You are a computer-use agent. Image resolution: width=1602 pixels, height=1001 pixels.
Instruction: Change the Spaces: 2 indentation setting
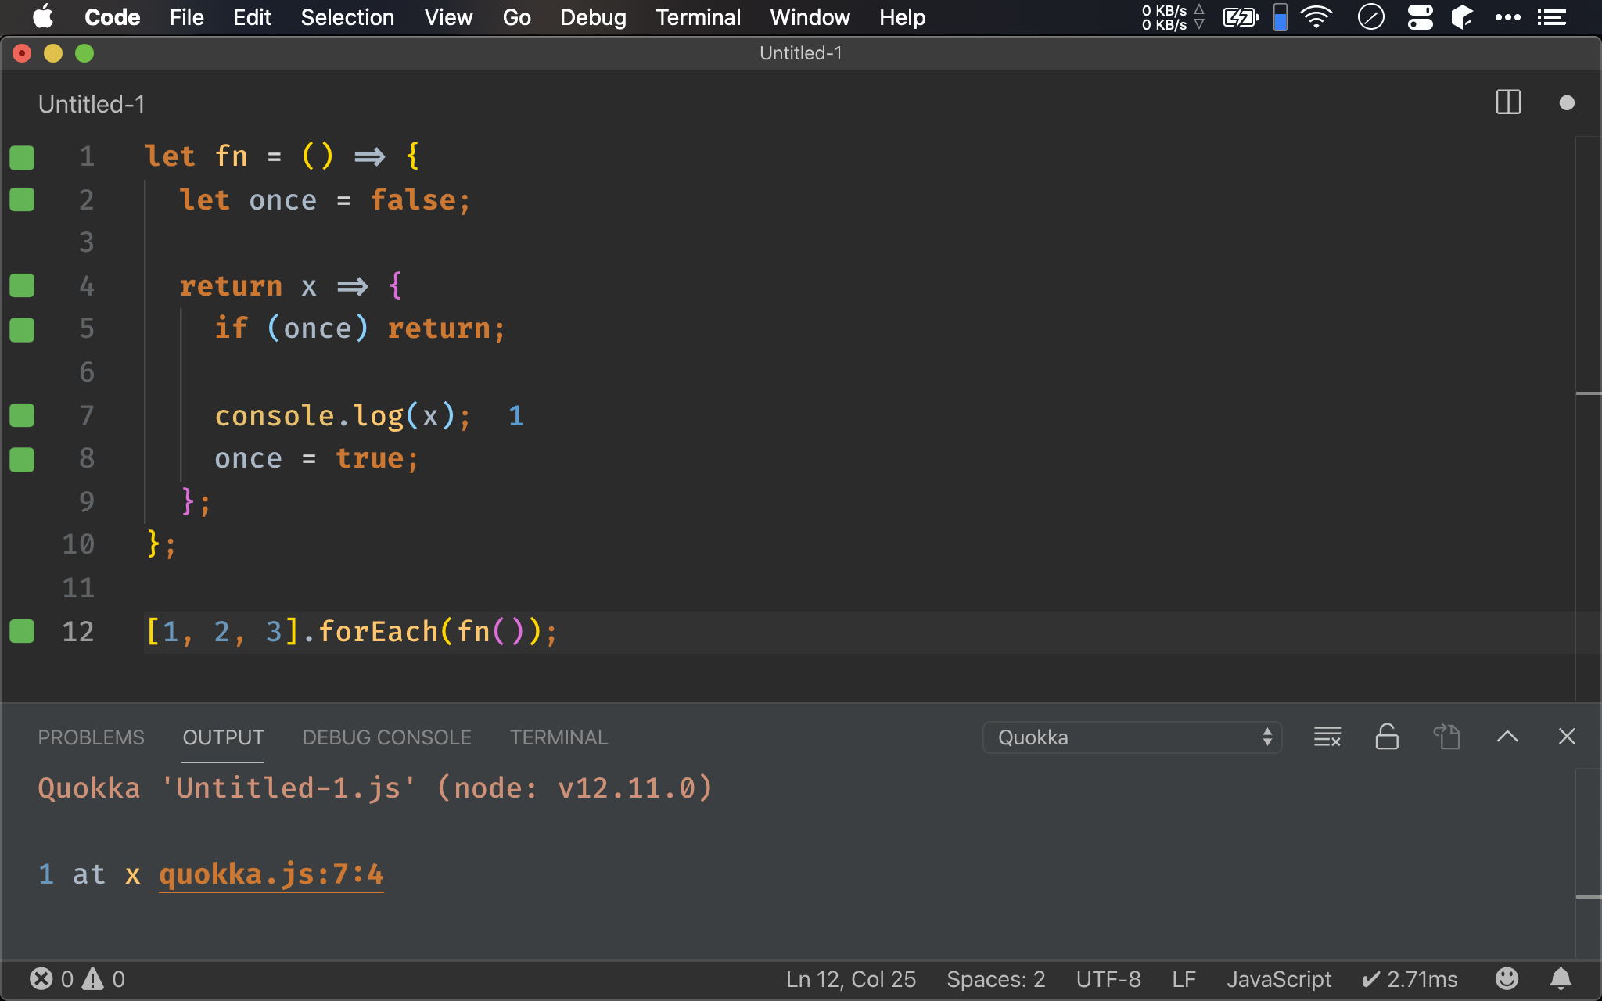pos(995,979)
